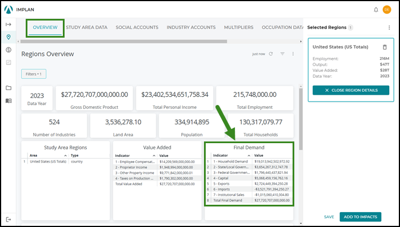Sort Study Area Regions by Area column
This screenshot has height=227, width=400.
[x=47, y=156]
